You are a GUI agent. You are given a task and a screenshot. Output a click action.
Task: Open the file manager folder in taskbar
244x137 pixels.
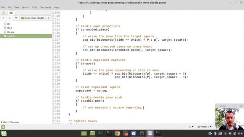tap(92, 134)
